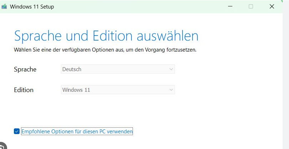This screenshot has width=289, height=149.
Task: Click the chevron arrow of the Sprache dropdown
Action: (x=171, y=69)
